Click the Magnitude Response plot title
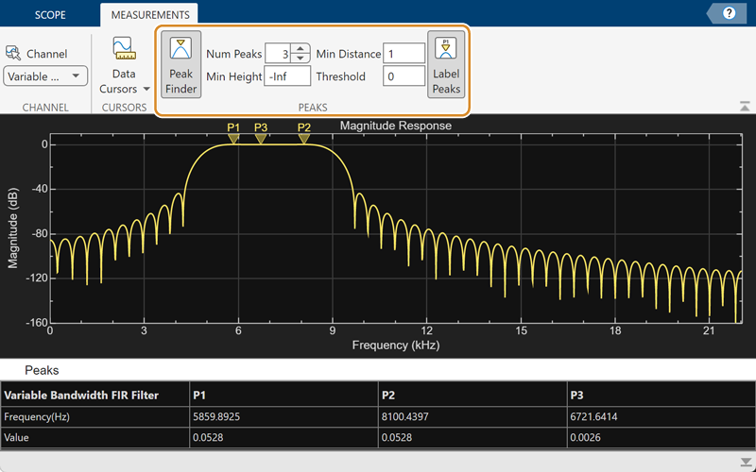756x472 pixels. coord(396,126)
